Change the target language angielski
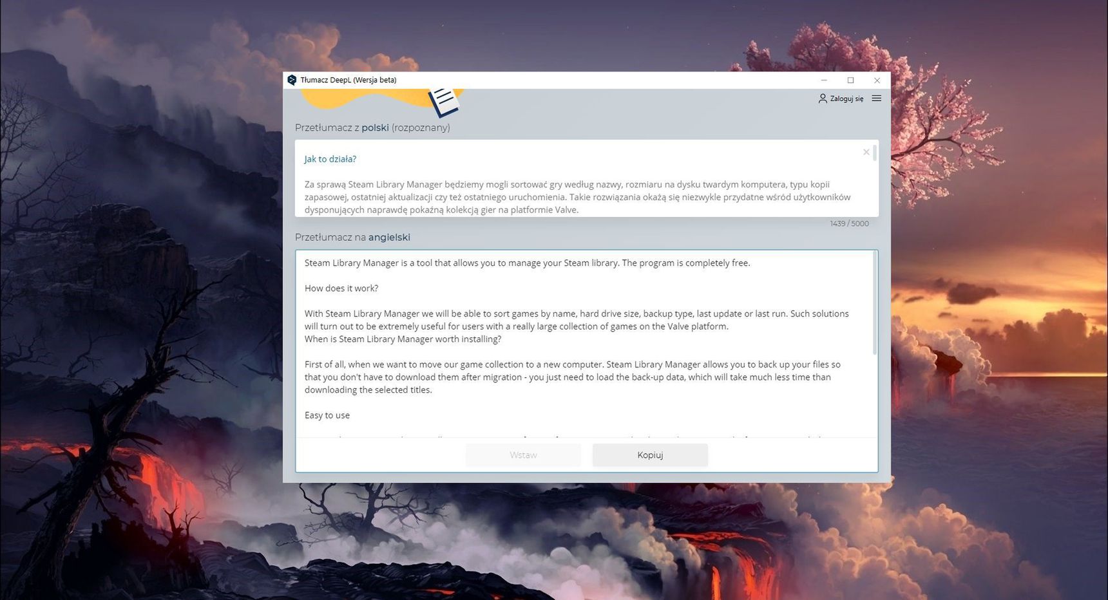1108x600 pixels. [x=389, y=237]
